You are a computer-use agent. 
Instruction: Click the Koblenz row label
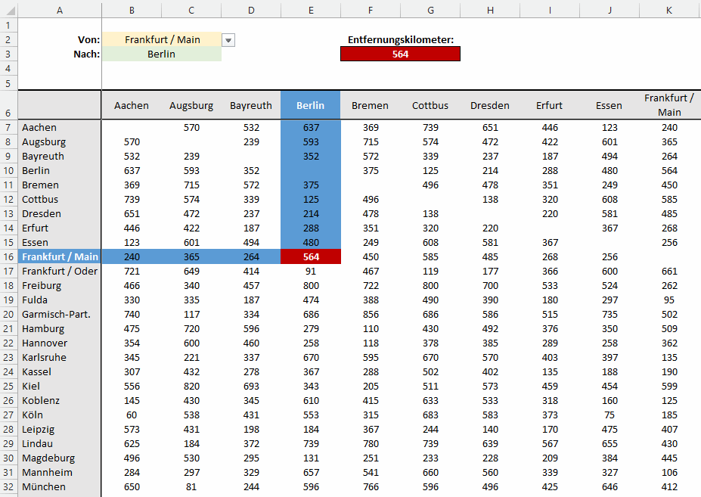coord(41,400)
